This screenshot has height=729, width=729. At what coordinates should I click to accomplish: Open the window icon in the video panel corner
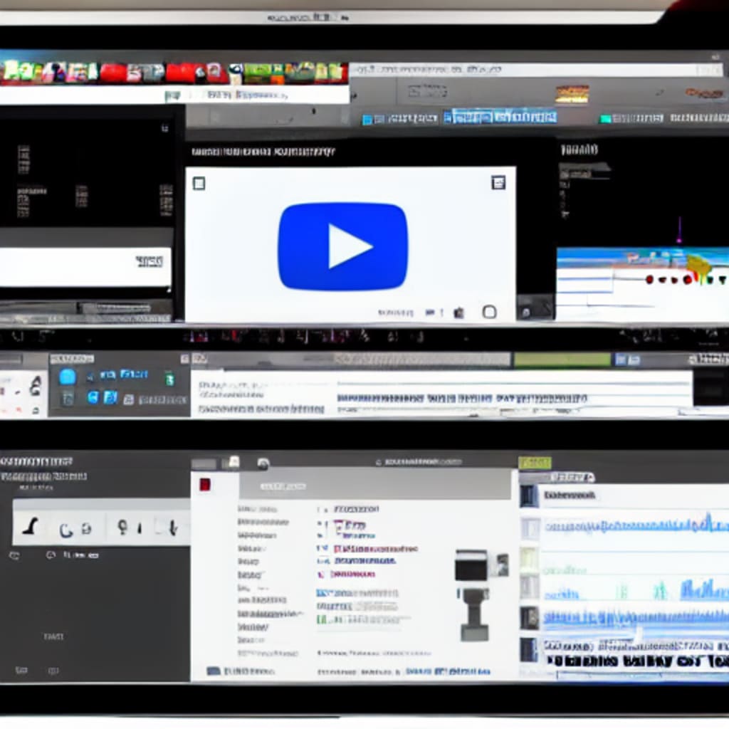point(498,182)
